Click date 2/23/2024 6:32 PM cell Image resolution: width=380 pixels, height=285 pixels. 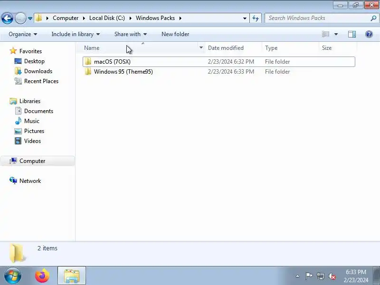tap(231, 62)
